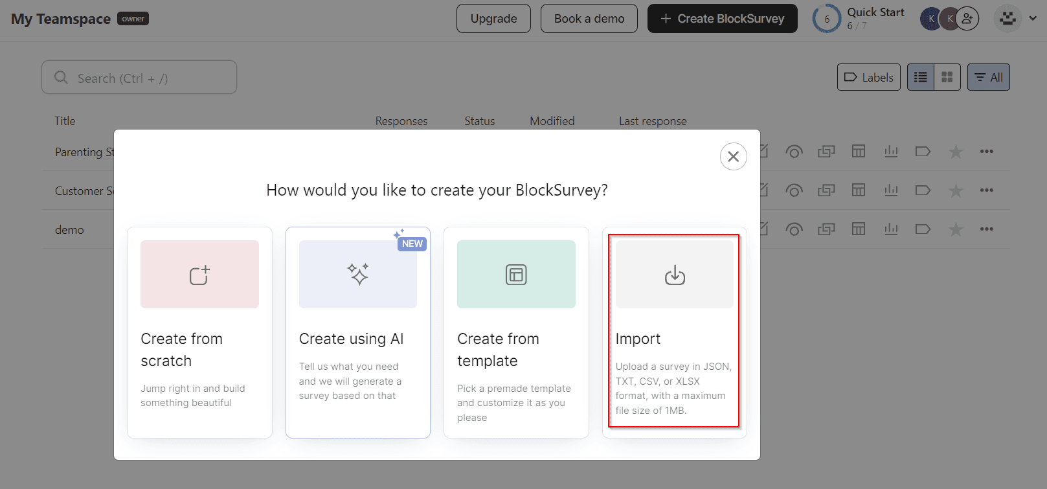Choose Create using AI card
Screen dimensions: 1047x489
[358, 332]
